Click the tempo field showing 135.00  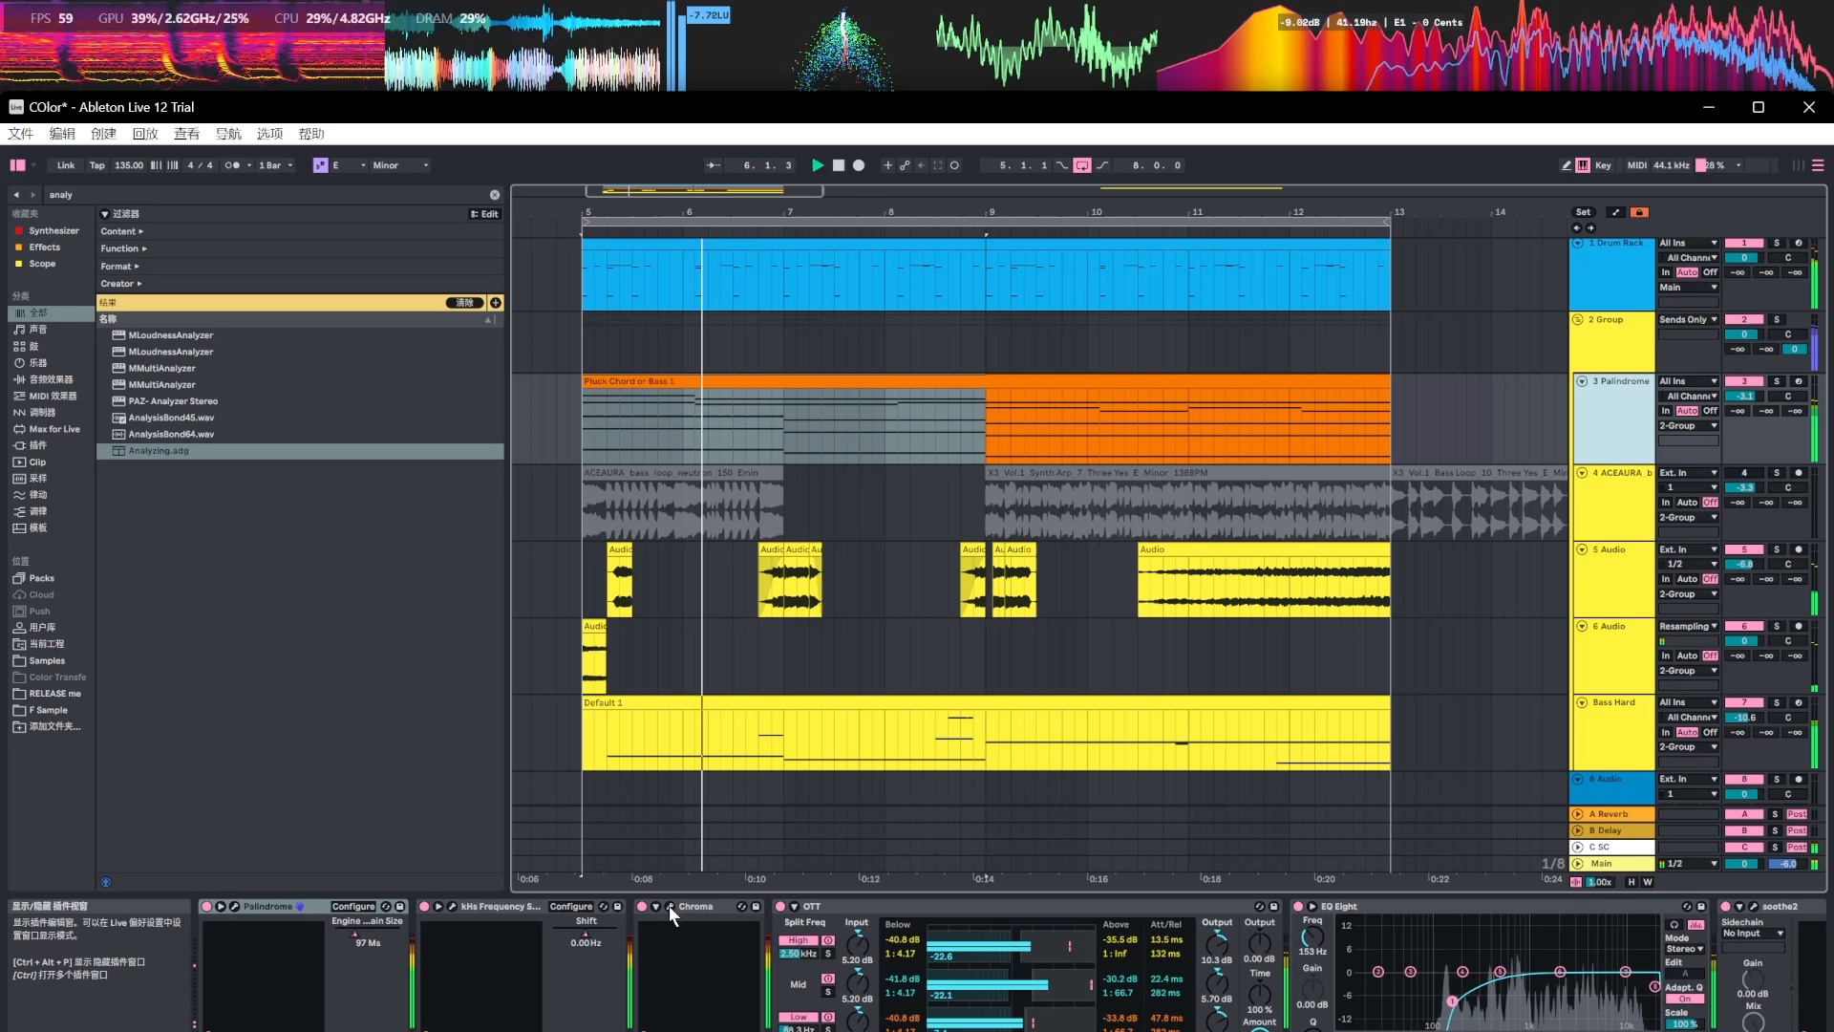[129, 165]
